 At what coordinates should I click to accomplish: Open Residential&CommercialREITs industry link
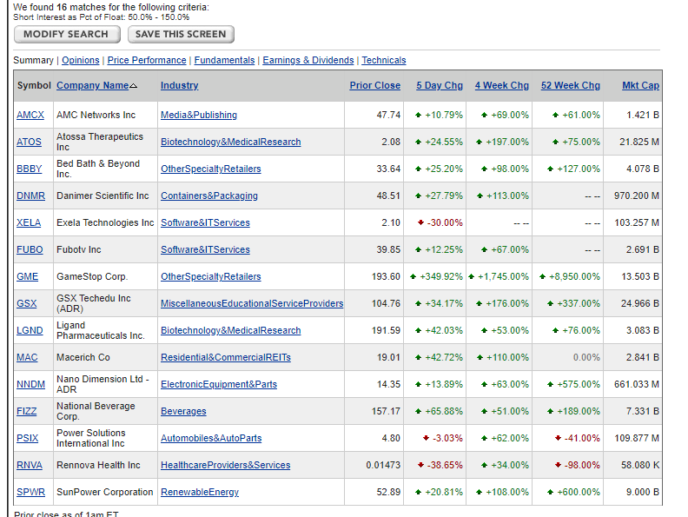tap(226, 358)
